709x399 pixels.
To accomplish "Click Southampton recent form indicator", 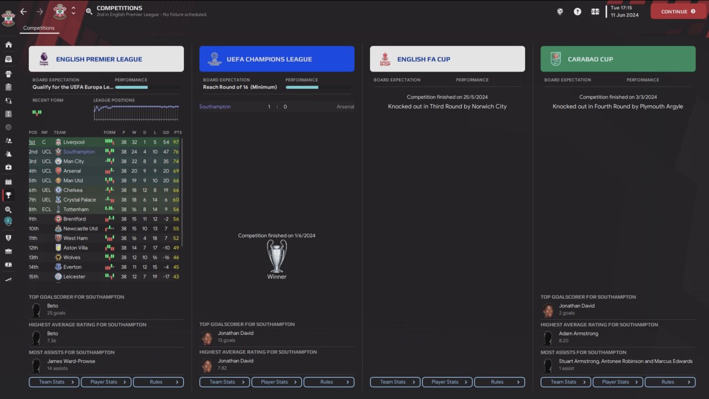I will (37, 112).
